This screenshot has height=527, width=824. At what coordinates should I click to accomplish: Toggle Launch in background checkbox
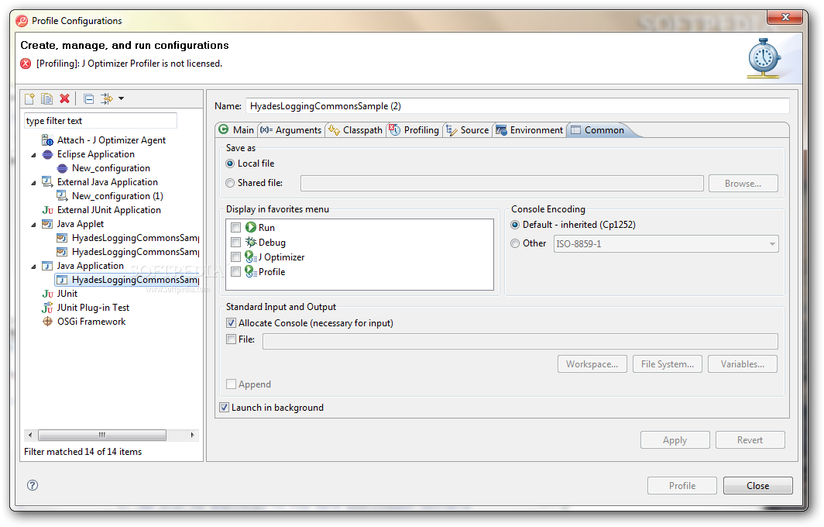[225, 408]
